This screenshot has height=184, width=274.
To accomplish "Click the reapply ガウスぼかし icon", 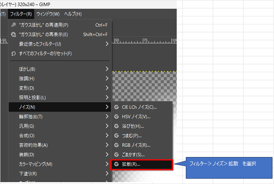I will tap(14, 25).
